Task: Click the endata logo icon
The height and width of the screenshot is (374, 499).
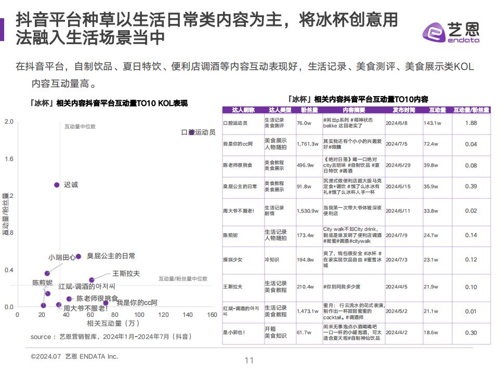Action: (434, 32)
